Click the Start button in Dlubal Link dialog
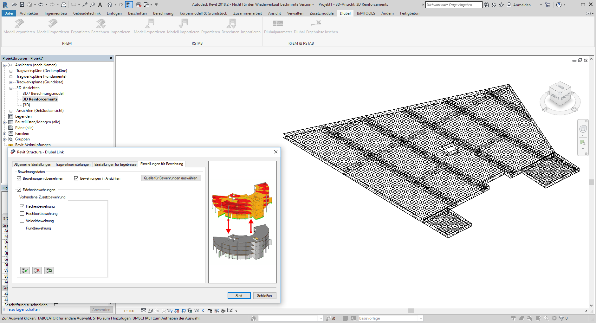 point(239,296)
